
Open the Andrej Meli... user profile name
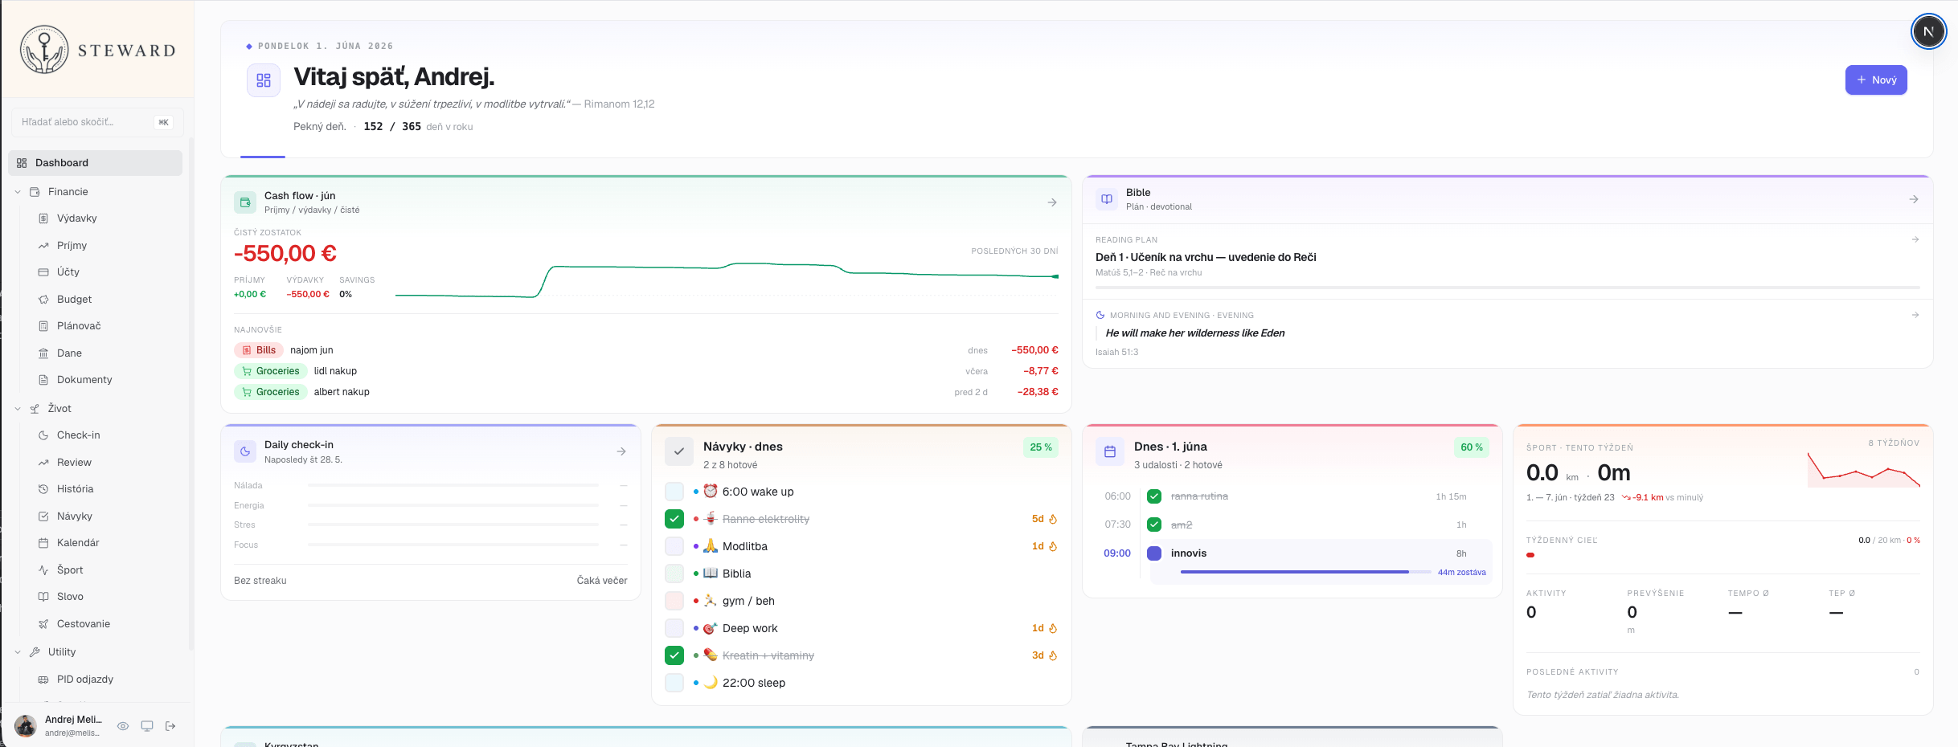click(73, 720)
